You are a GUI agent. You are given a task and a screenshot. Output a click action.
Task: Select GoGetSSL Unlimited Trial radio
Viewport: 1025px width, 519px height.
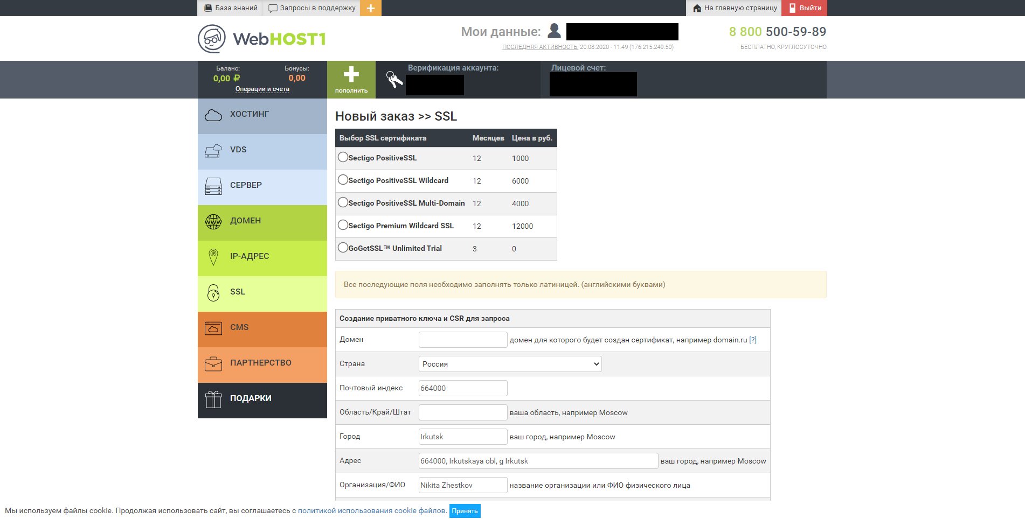click(x=343, y=248)
